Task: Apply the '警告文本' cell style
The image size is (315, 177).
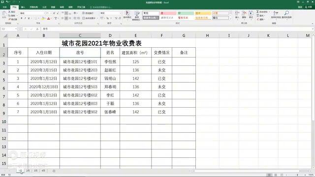Action: [x=186, y=18]
